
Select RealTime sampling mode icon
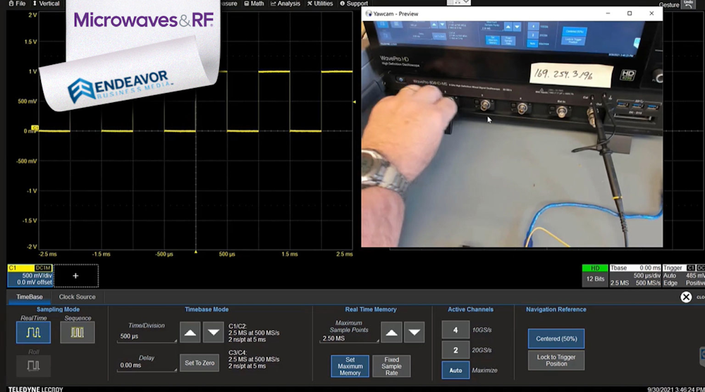33,332
